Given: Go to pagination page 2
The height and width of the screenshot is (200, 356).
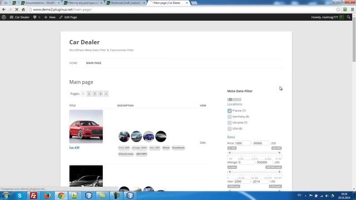Looking at the screenshot, I should coord(89,94).
